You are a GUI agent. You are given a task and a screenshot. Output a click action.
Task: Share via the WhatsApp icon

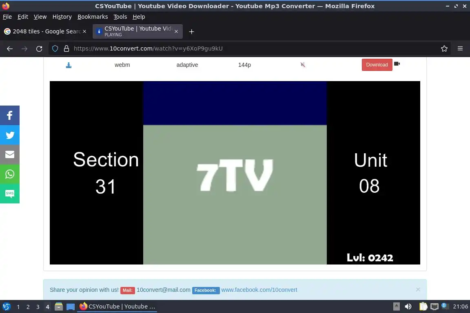(10, 174)
